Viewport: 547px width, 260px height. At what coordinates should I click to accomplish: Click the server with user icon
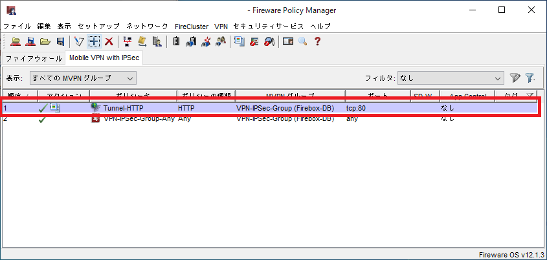click(157, 41)
